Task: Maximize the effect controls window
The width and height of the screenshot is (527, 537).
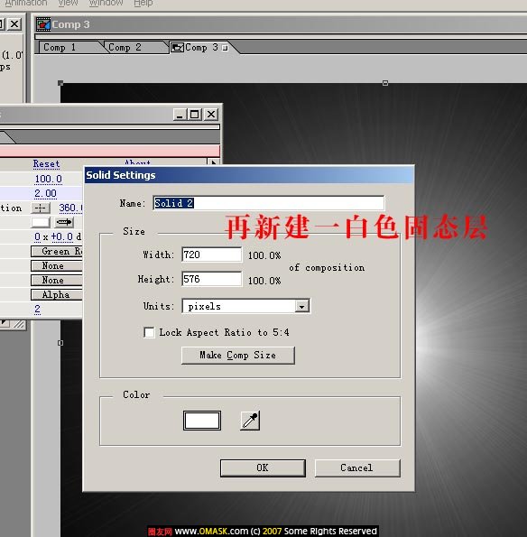Action: [x=195, y=114]
